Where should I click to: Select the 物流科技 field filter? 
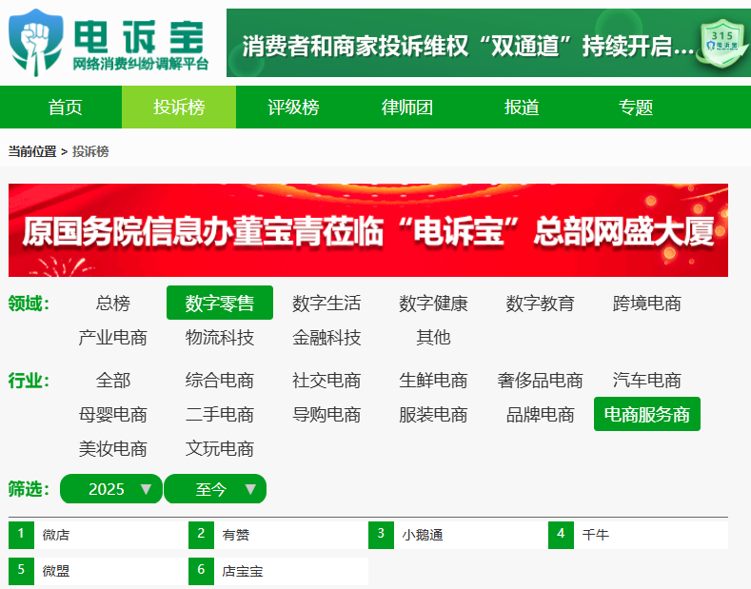(x=220, y=338)
